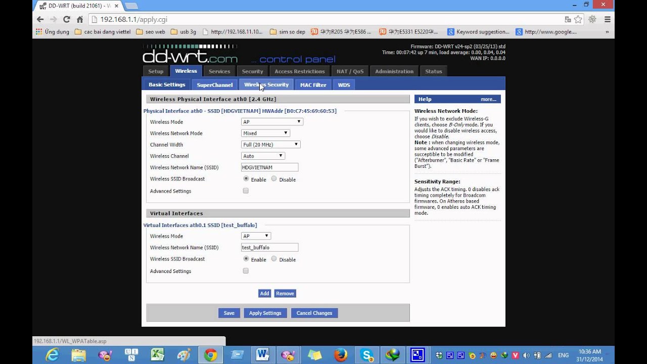Viewport: 647px width, 364px height.
Task: Open the NAT / QoS tab
Action: click(x=350, y=71)
